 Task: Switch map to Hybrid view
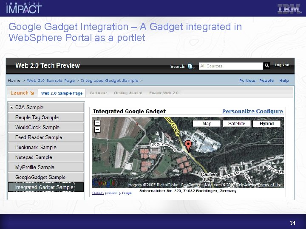pyautogui.click(x=266, y=123)
